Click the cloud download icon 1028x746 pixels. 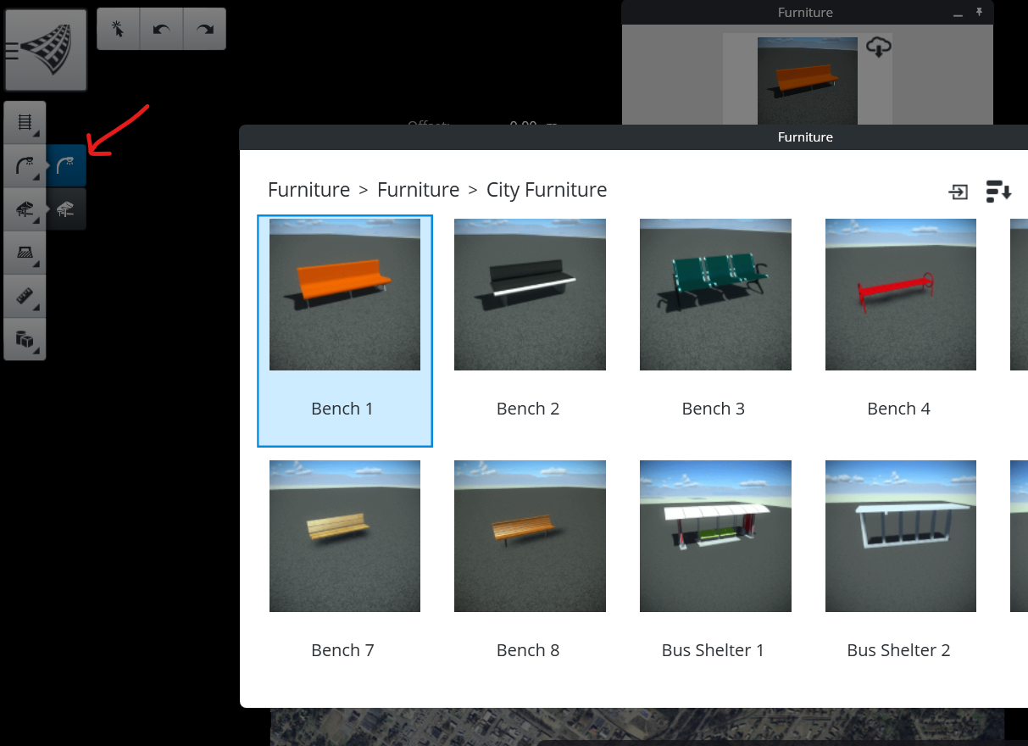pos(878,47)
